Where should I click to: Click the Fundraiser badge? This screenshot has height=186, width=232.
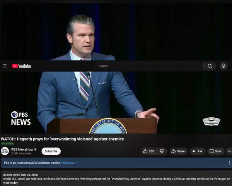pyautogui.click(x=7, y=144)
